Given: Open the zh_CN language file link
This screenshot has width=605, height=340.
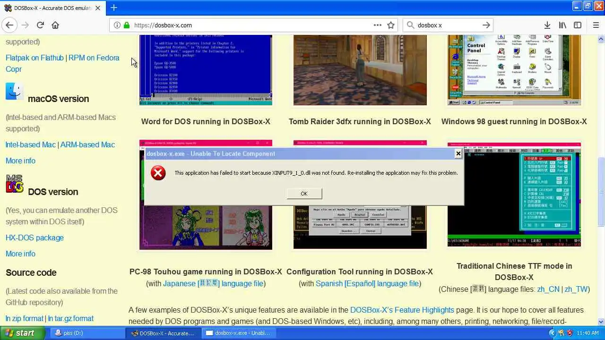Looking at the screenshot, I should click(x=548, y=289).
